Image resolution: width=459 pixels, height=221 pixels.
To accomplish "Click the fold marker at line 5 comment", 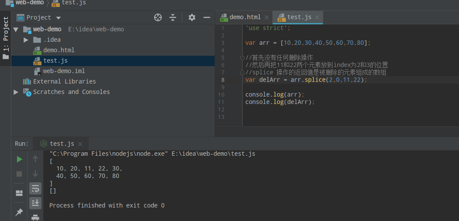I will (243, 58).
